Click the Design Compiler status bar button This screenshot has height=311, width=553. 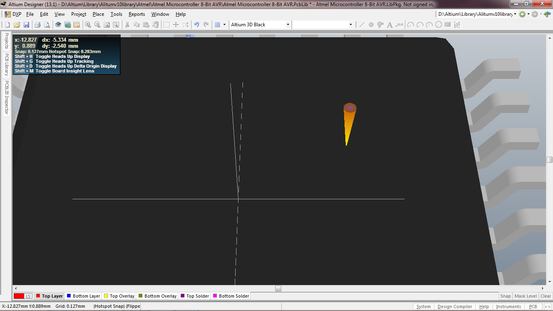click(454, 307)
